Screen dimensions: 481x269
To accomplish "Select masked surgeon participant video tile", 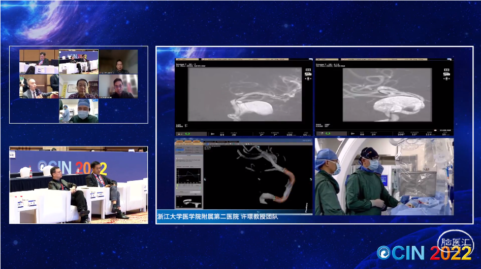I will (79, 111).
